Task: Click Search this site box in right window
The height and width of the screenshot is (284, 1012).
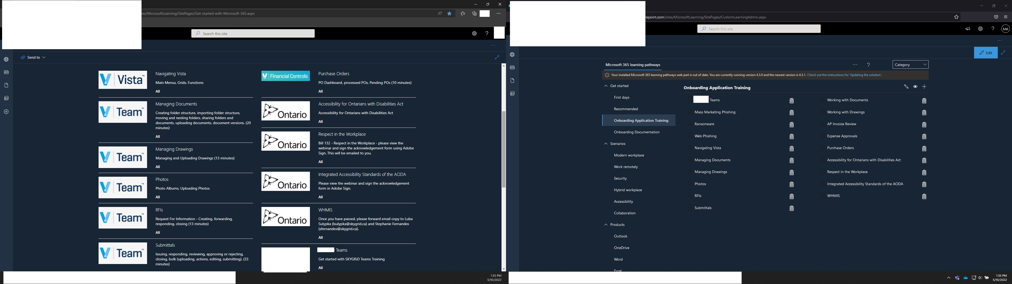Action: pyautogui.click(x=759, y=29)
